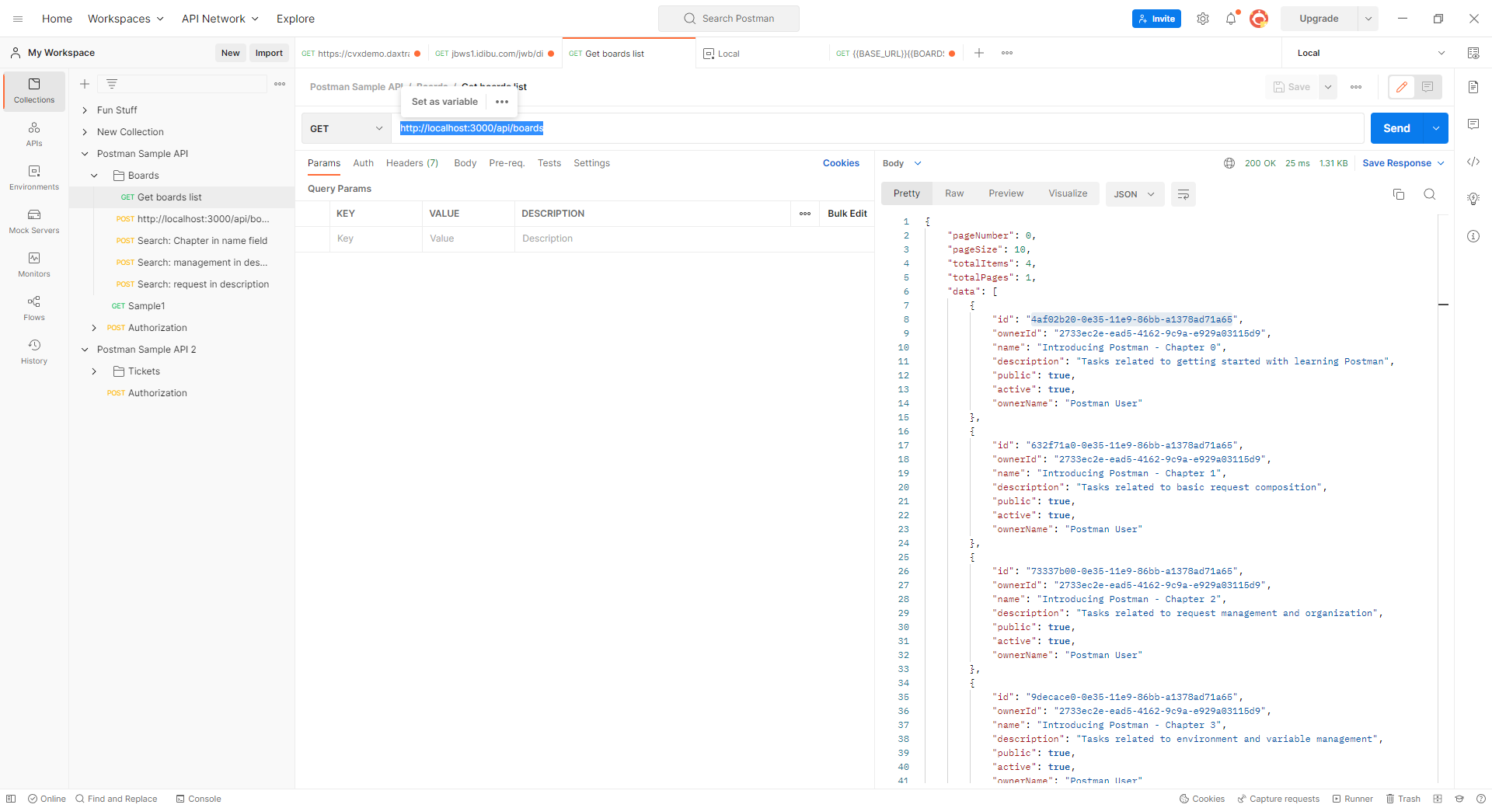Image resolution: width=1492 pixels, height=808 pixels.
Task: Open the notifications bell
Action: [1231, 19]
